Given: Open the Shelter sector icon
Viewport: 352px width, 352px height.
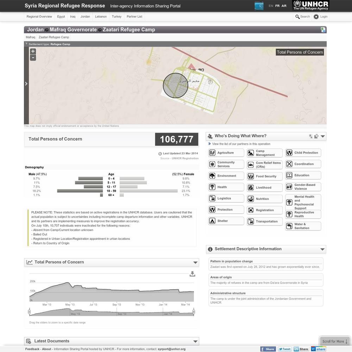Looking at the screenshot, I should tap(212, 221).
